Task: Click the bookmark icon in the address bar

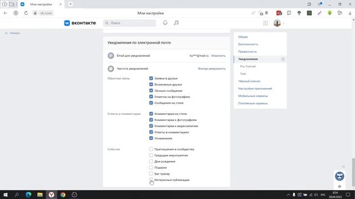Action: point(266,13)
